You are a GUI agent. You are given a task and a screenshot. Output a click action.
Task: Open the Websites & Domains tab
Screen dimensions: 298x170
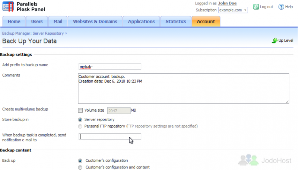click(95, 22)
